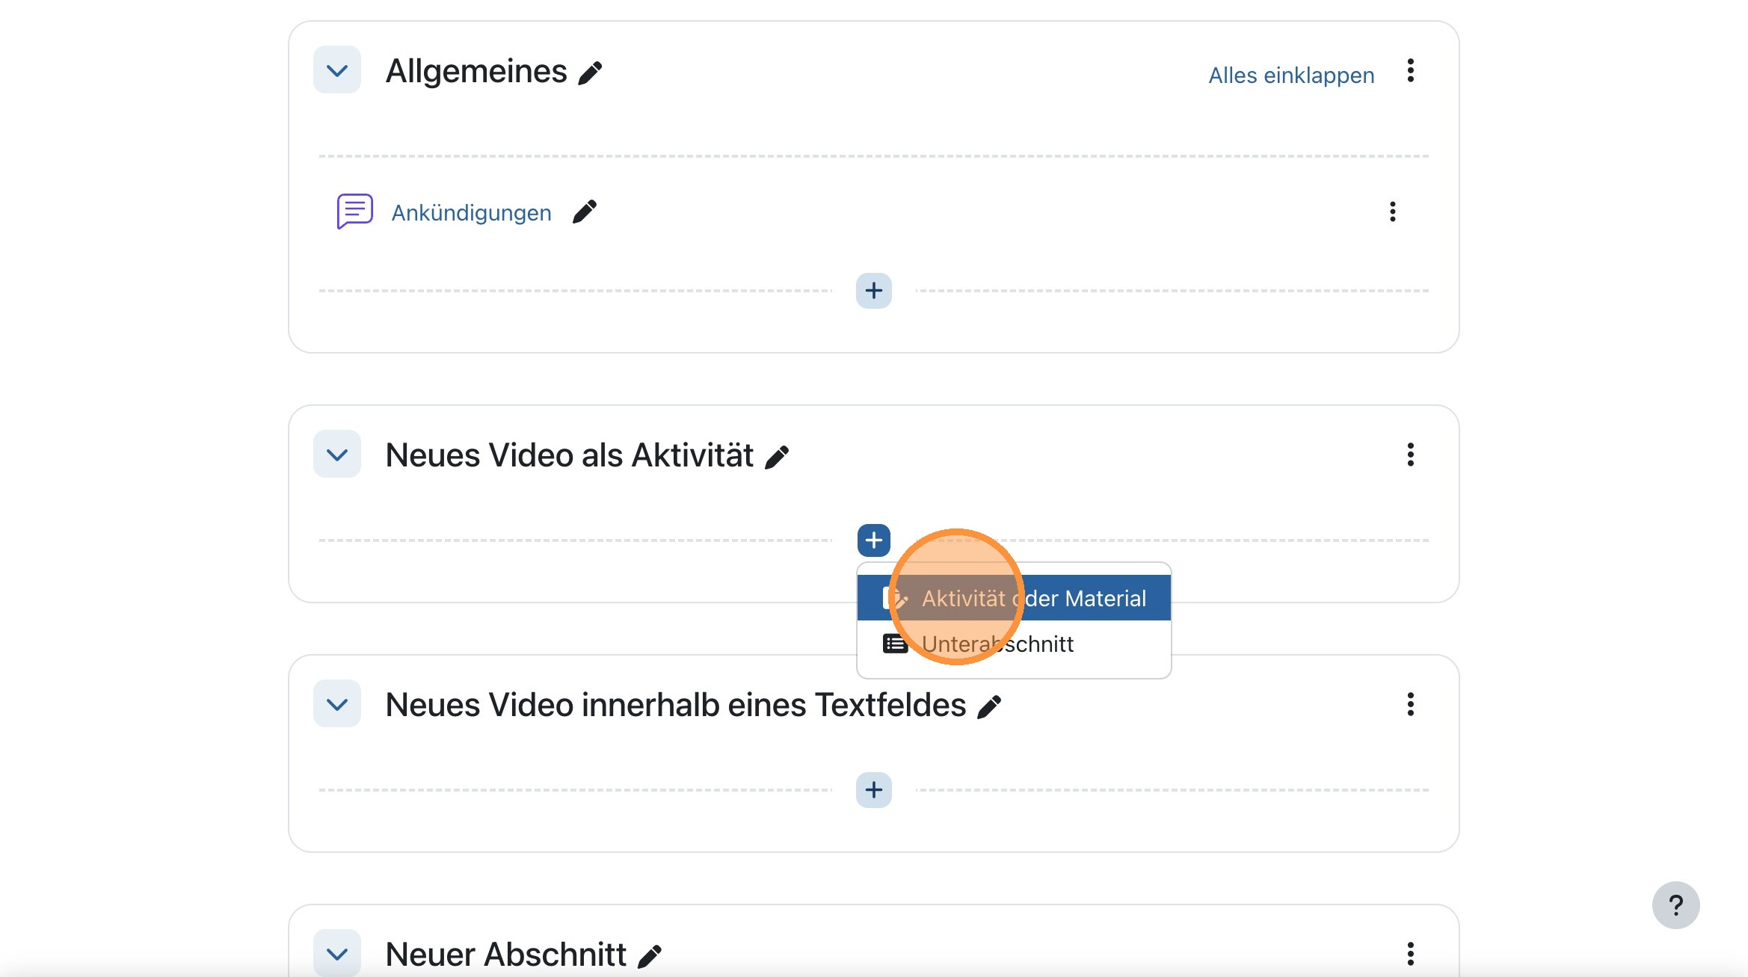The image size is (1748, 977).
Task: Open options menu for "Neuer Abschnitt"
Action: click(x=1410, y=954)
